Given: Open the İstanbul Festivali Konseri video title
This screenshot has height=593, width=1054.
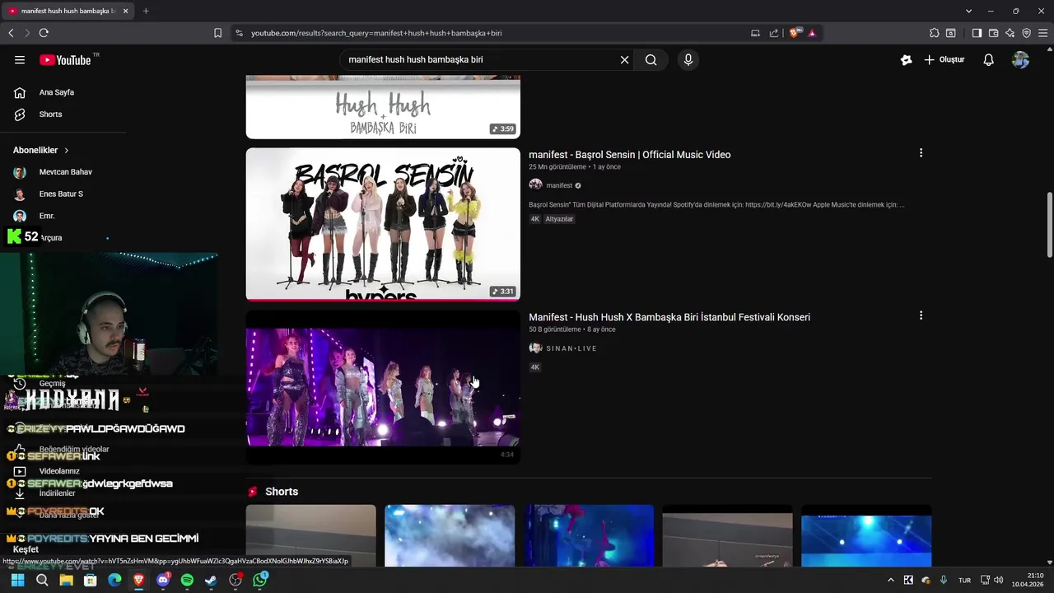Looking at the screenshot, I should point(669,317).
